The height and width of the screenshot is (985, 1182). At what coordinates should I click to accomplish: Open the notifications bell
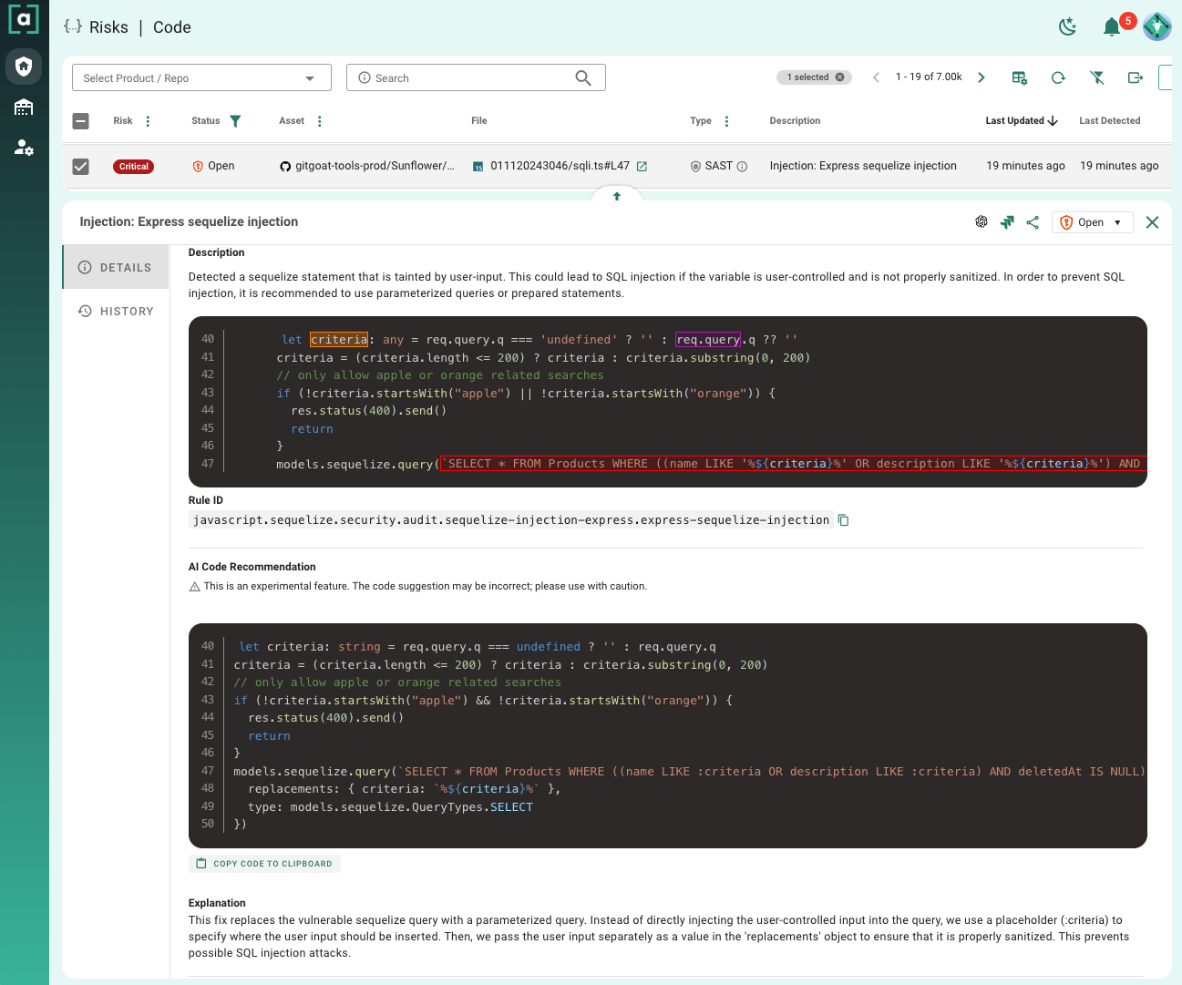(1112, 26)
